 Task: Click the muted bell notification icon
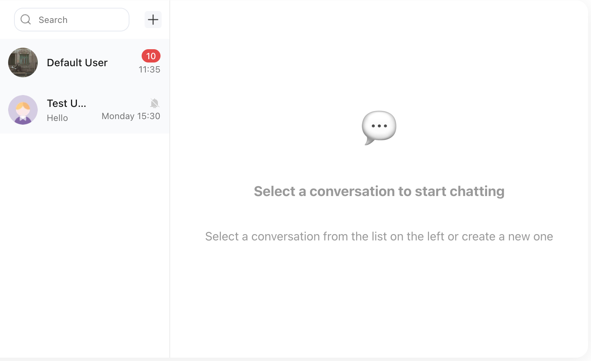(x=155, y=103)
